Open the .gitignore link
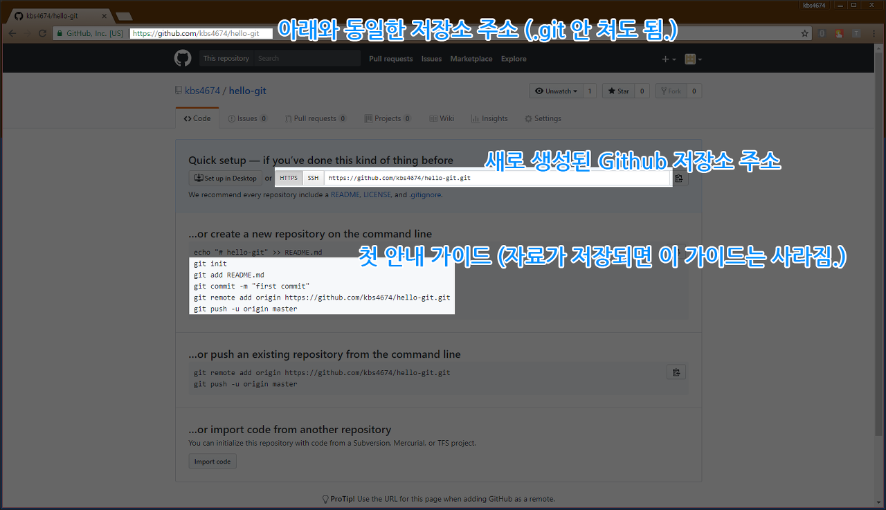 pos(425,194)
